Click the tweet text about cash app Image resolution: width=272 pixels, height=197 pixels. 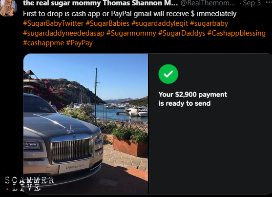(x=129, y=14)
